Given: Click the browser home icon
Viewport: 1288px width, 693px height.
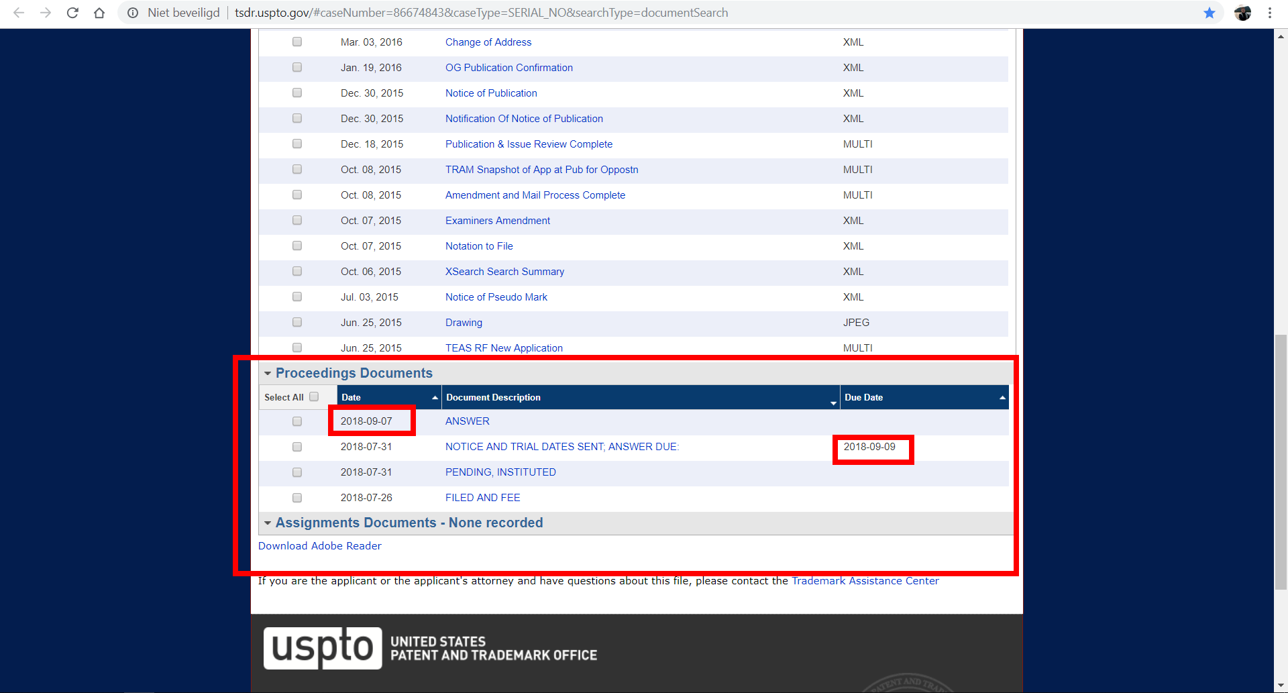Looking at the screenshot, I should pyautogui.click(x=99, y=13).
